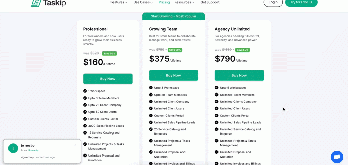Buy Now for Agency Unlimited plan

239,75
